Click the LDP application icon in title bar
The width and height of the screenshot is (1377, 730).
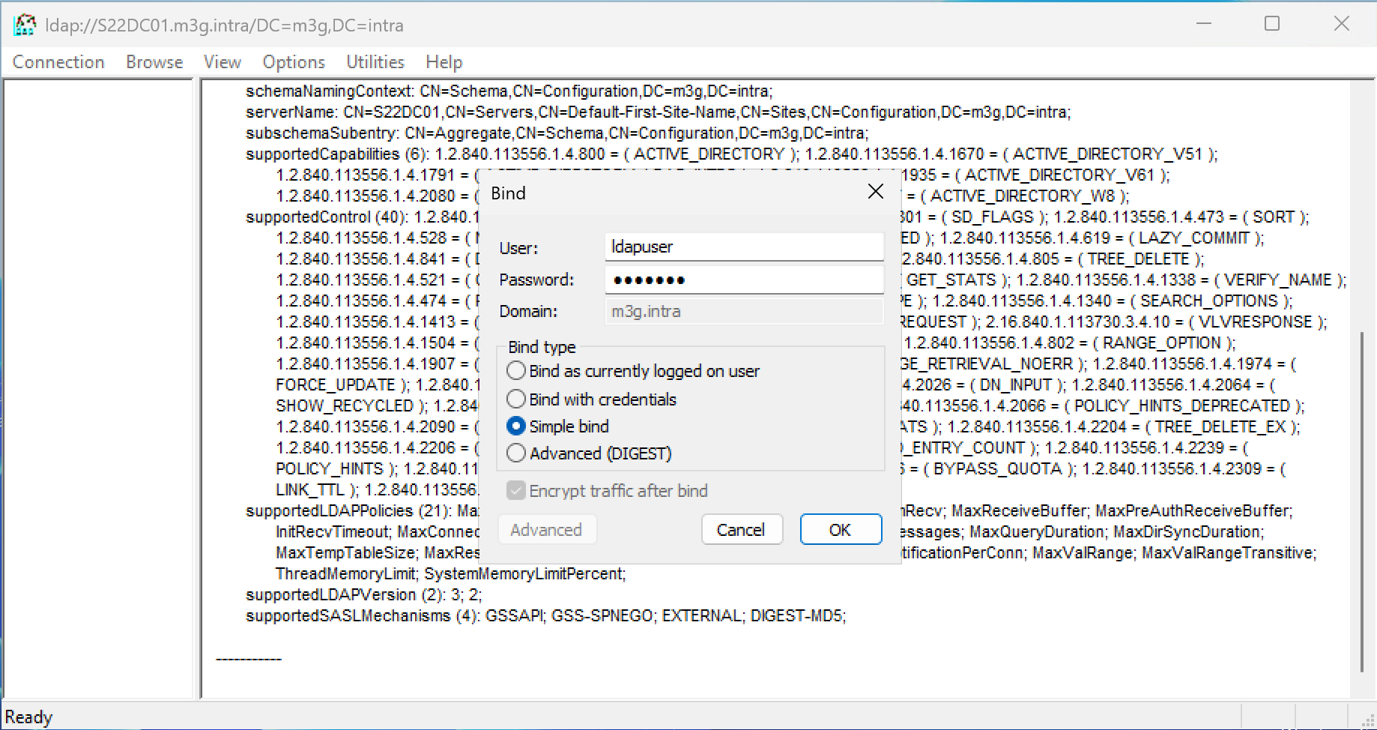24,25
